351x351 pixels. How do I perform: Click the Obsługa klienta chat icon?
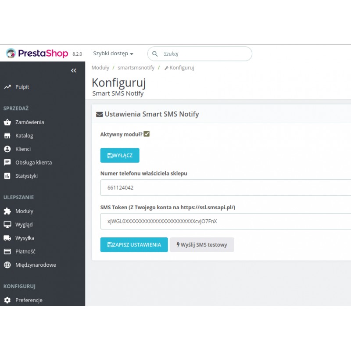point(7,162)
